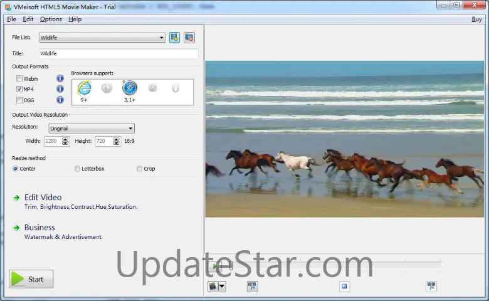Click the Safari 3.1+ browser icon

130,88
